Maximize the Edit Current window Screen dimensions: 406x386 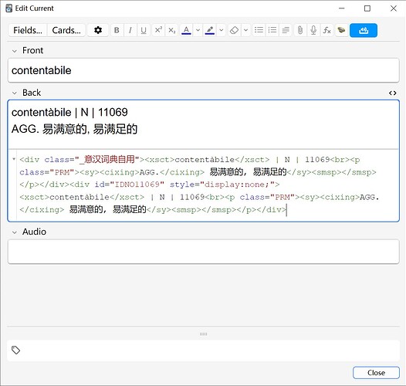tap(367, 8)
